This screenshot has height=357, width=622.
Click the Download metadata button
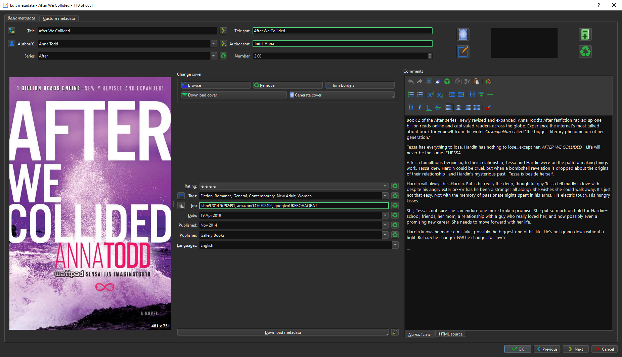pyautogui.click(x=282, y=332)
